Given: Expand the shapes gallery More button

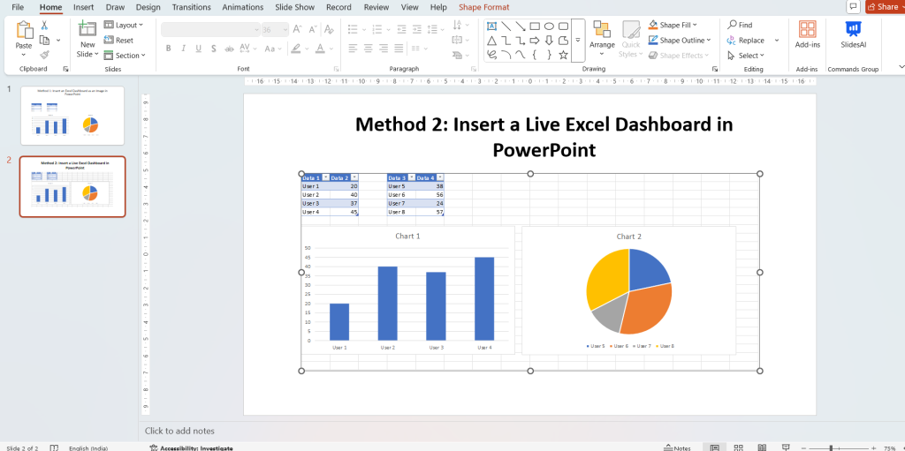Looking at the screenshot, I should (578, 41).
